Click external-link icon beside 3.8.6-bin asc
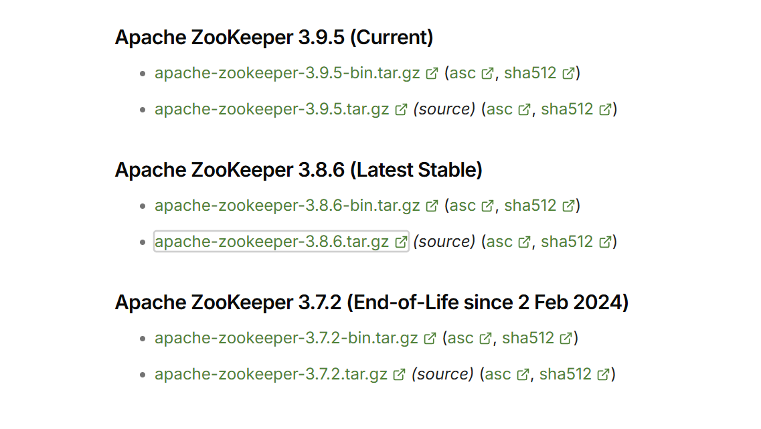Screen dimensions: 761x429 [x=487, y=205]
